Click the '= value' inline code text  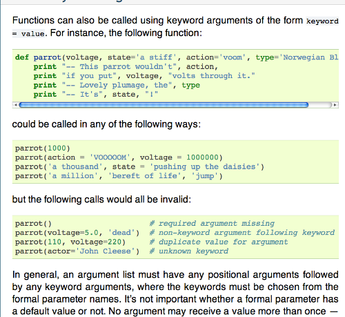28,34
